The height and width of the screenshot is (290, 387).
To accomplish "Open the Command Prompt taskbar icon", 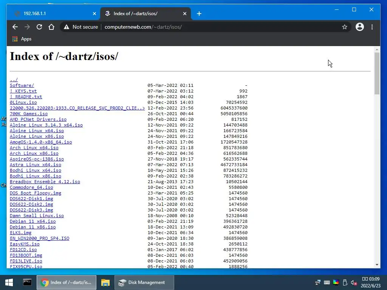I will coord(27,282).
